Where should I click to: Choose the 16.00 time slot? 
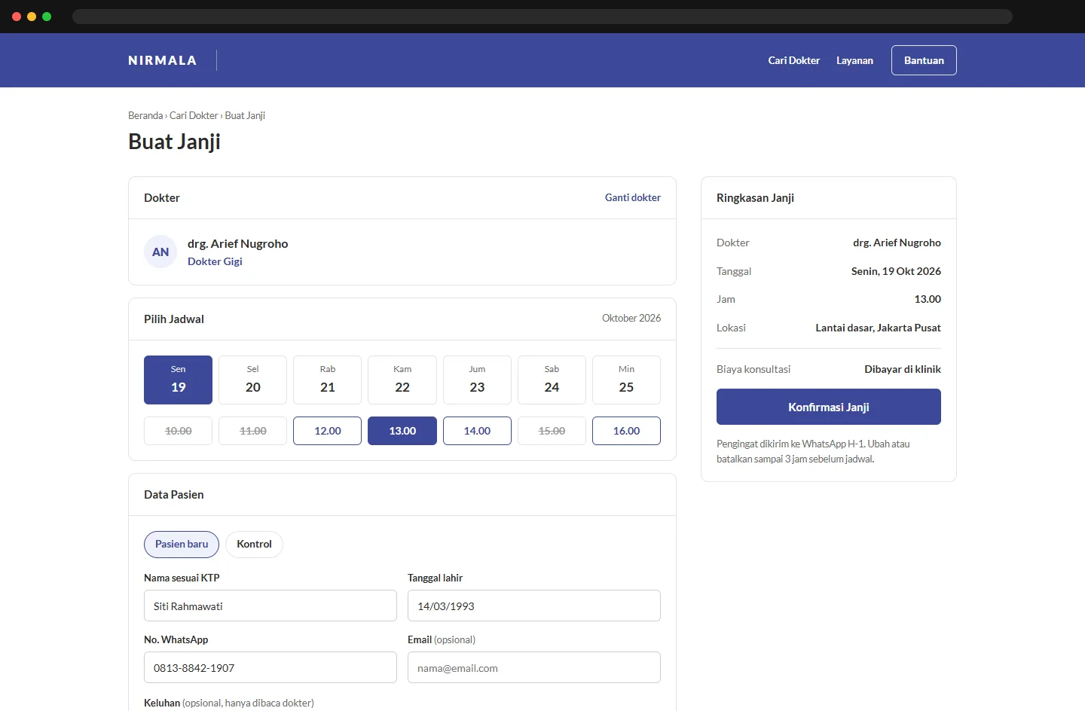coord(626,431)
